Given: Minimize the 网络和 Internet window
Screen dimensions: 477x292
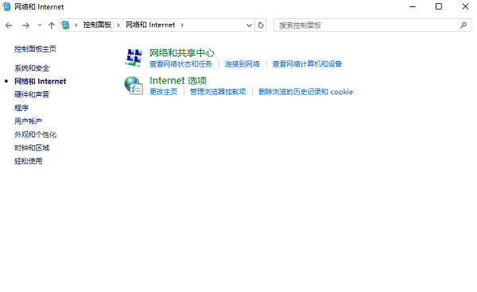Looking at the screenshot, I should 413,6.
